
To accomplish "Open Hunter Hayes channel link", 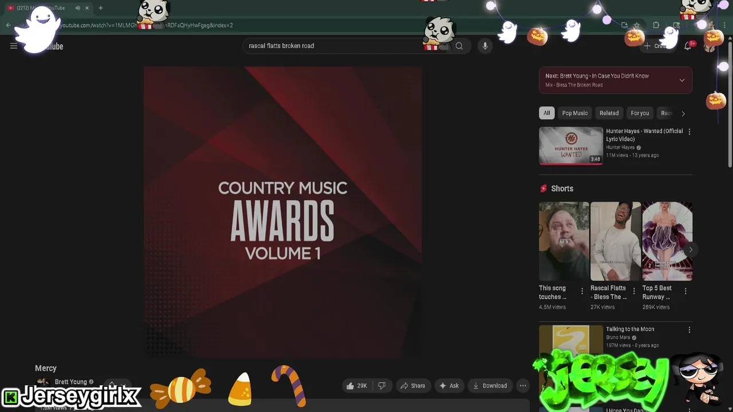I will tap(620, 148).
